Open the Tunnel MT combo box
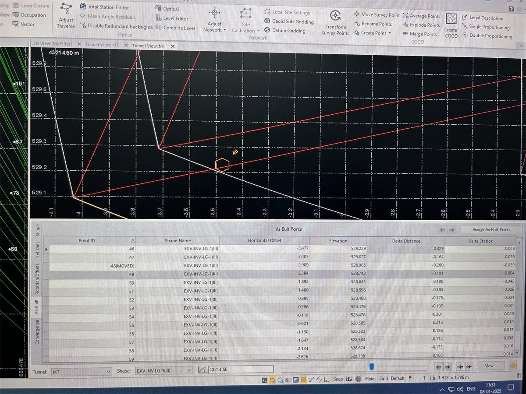This screenshot has width=526, height=394. pos(82,372)
